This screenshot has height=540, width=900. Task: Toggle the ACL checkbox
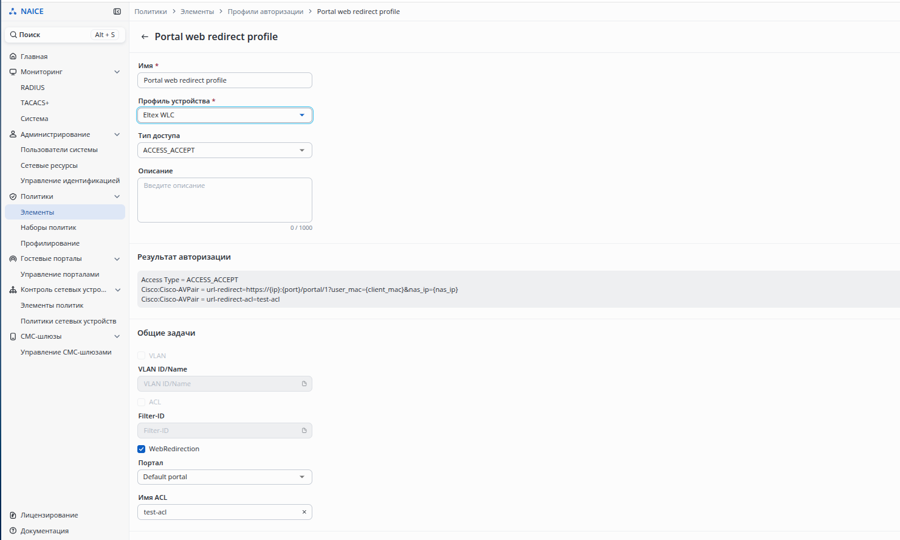pyautogui.click(x=142, y=402)
